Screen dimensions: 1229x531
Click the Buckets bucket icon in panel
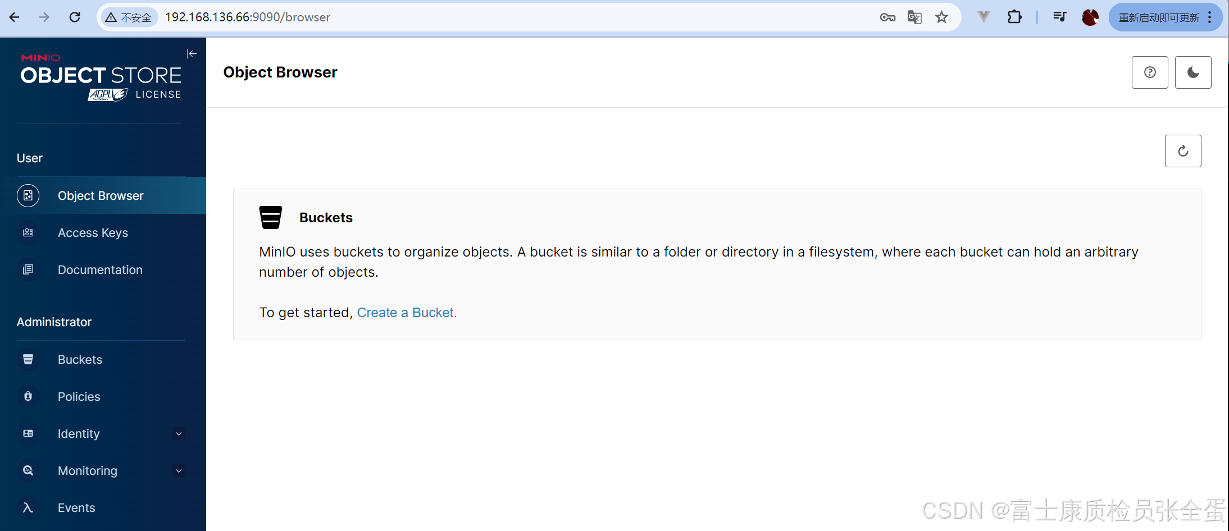(270, 217)
